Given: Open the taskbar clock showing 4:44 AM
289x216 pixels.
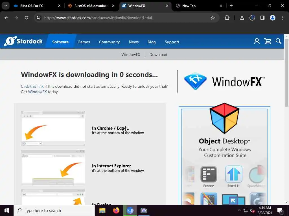Looking at the screenshot, I should [265, 210].
